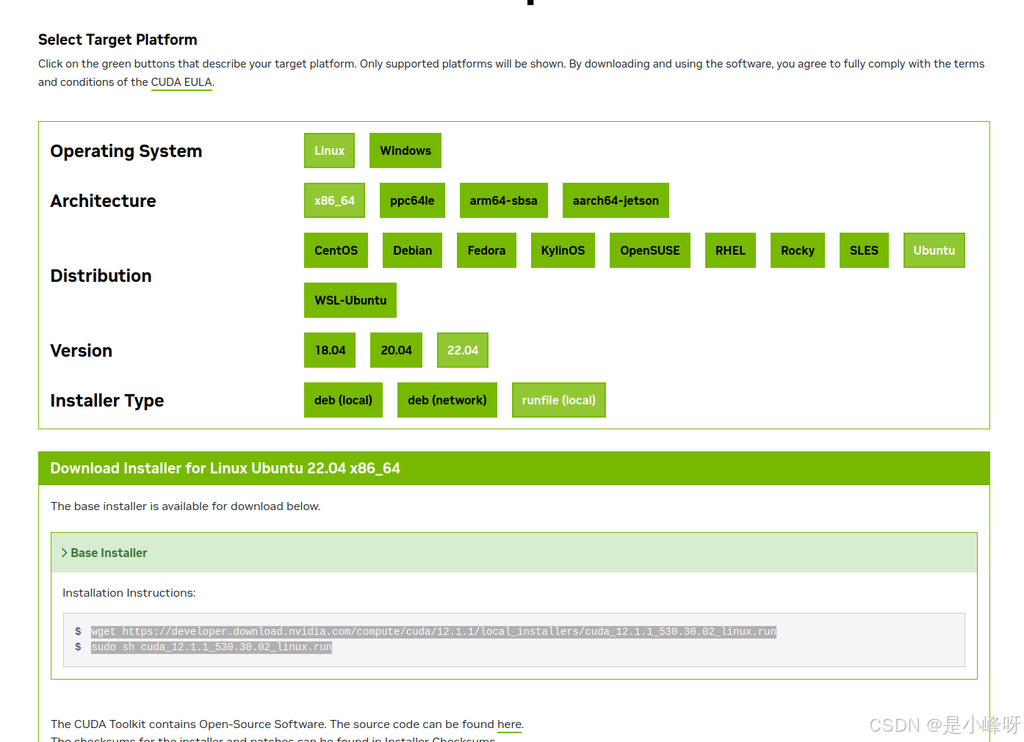The image size is (1024, 742).
Task: Pick Ubuntu as the distribution
Action: coord(934,250)
